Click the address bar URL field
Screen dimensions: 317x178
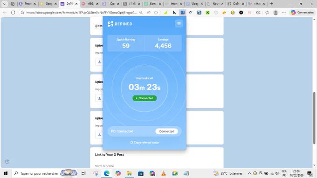tap(81, 13)
